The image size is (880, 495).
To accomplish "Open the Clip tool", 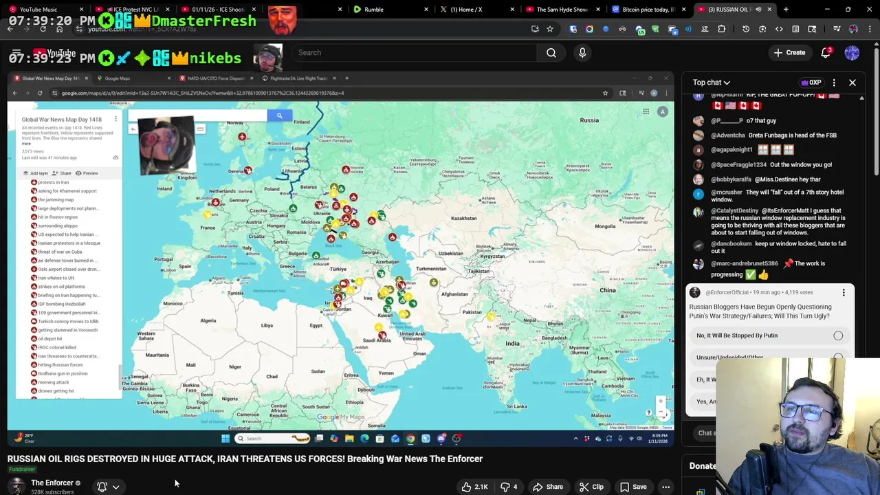I will (x=591, y=487).
